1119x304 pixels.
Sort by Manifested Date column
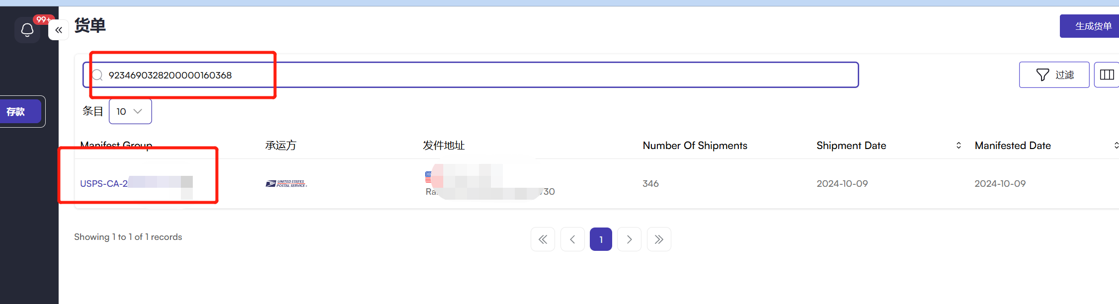(1116, 146)
